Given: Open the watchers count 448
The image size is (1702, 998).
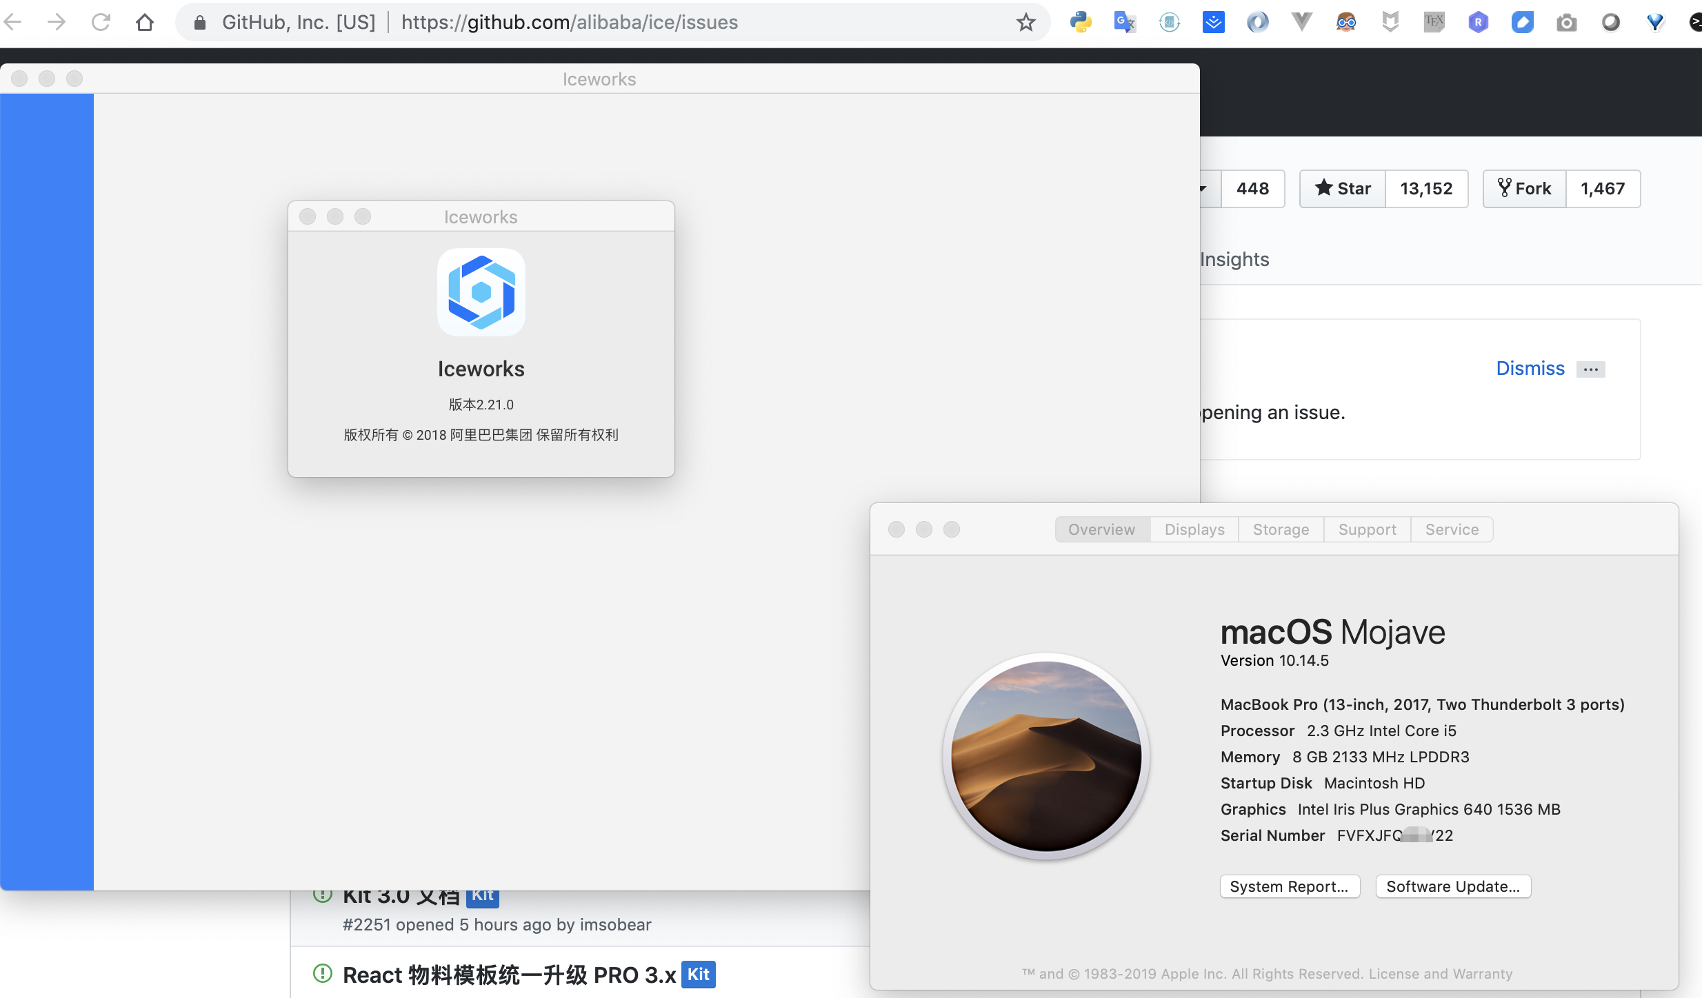Looking at the screenshot, I should pyautogui.click(x=1252, y=188).
